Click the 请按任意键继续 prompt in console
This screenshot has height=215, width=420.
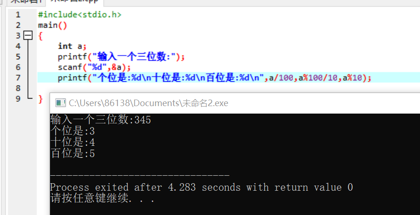click(102, 199)
